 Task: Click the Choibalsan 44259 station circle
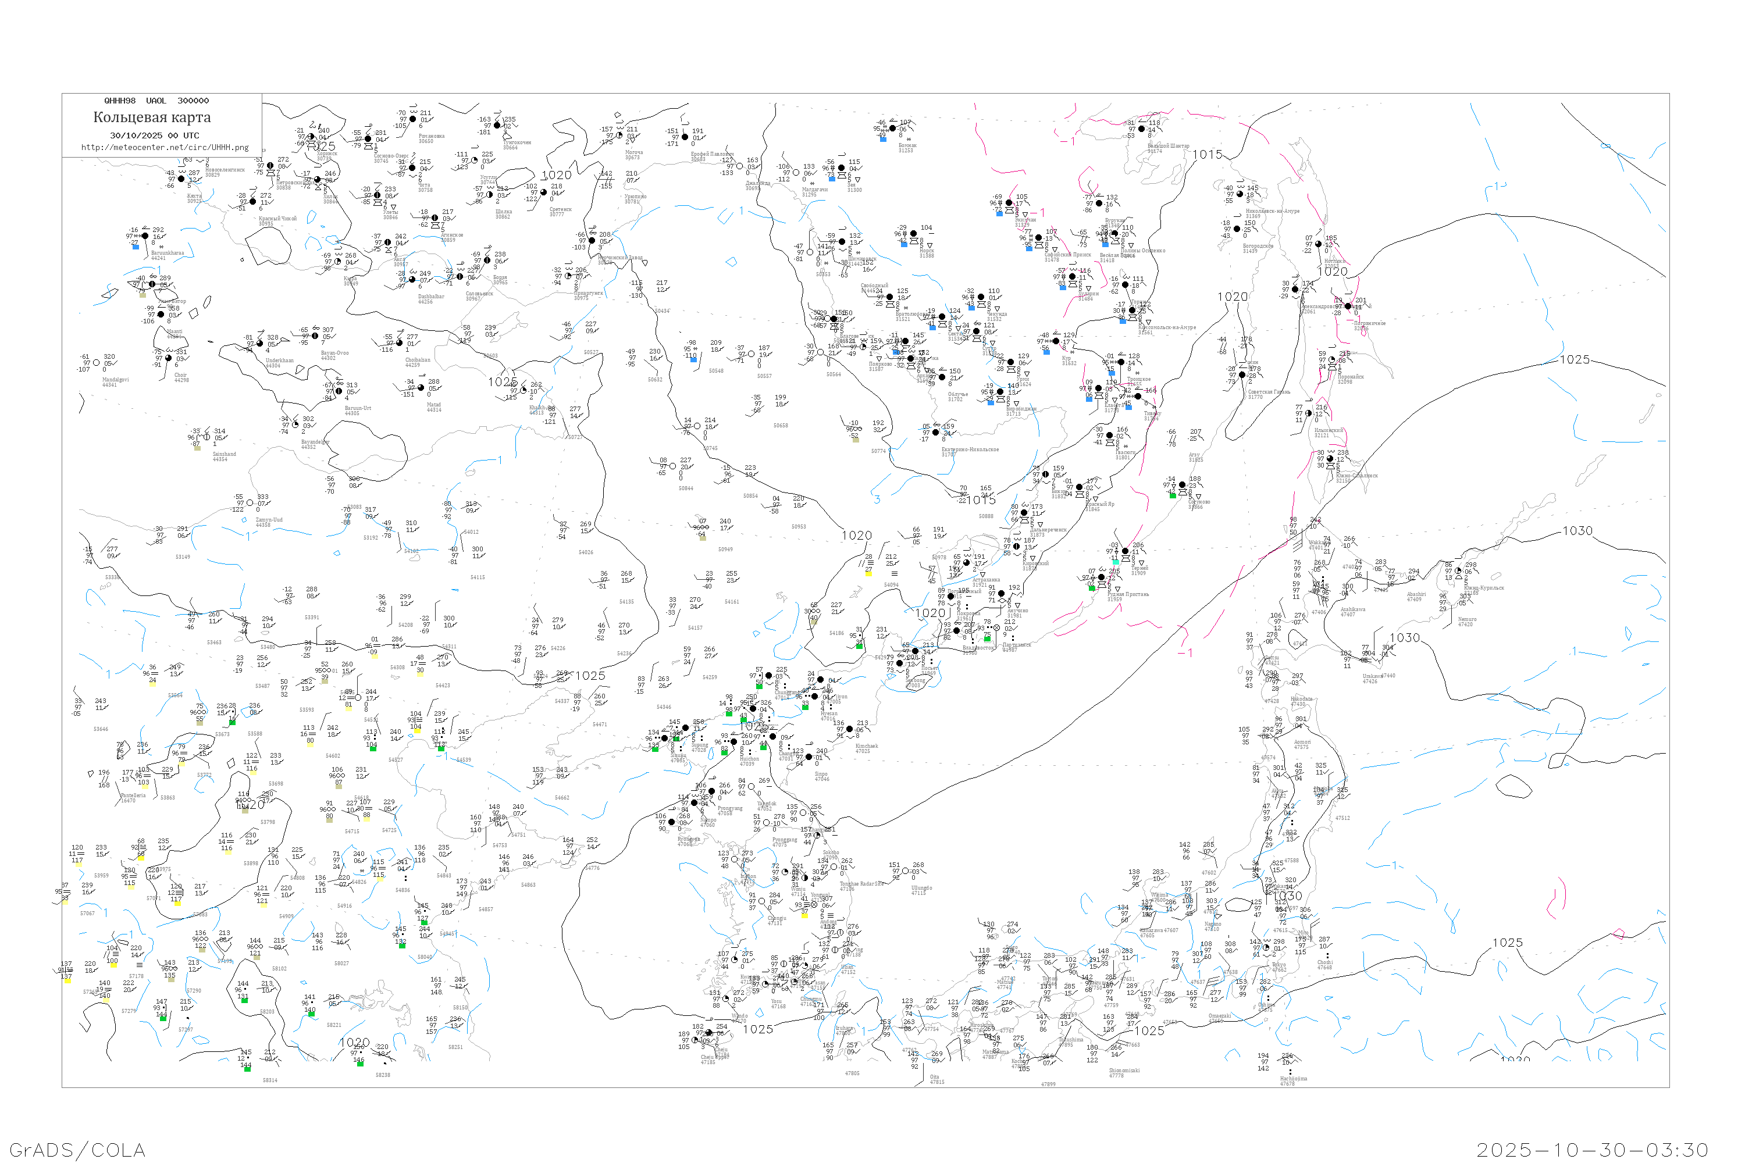coord(399,344)
